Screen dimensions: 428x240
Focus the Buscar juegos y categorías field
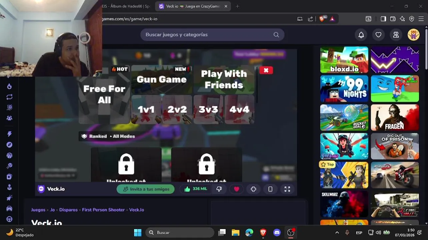click(212, 35)
